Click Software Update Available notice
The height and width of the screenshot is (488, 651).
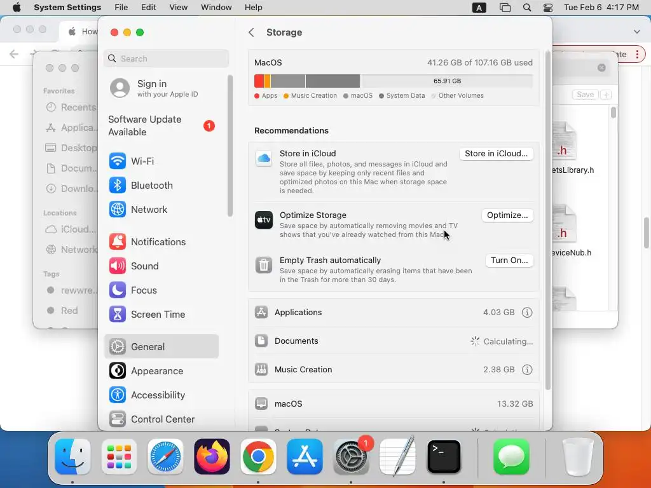(161, 126)
